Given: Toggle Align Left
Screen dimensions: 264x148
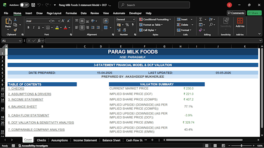Looking at the screenshot, I should click(x=76, y=27).
